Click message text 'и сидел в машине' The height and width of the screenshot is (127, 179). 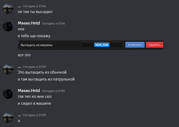pos(34,103)
